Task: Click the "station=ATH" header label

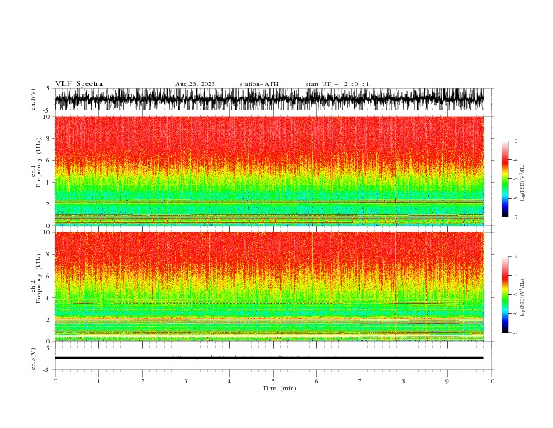Action: 259,84
